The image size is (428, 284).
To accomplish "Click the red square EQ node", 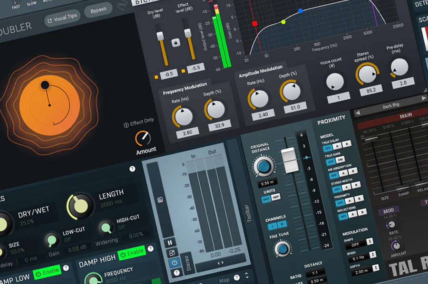I will 254,23.
